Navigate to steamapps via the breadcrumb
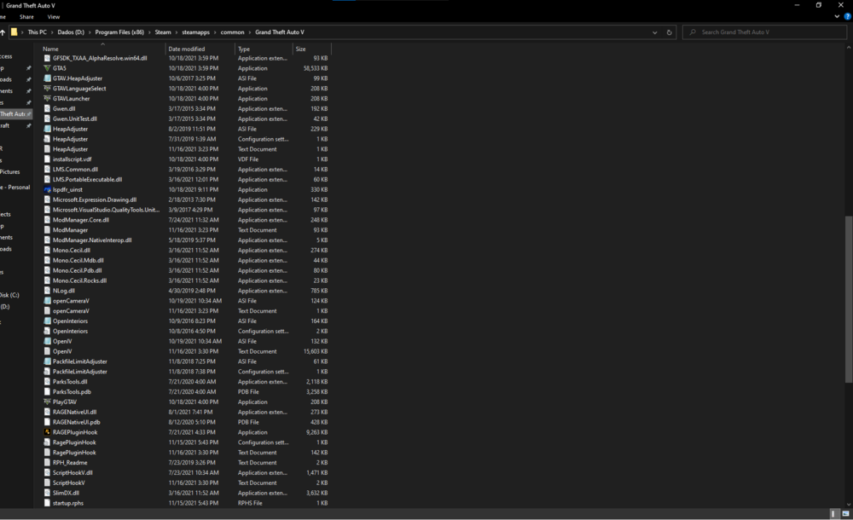The width and height of the screenshot is (853, 520). pos(197,32)
